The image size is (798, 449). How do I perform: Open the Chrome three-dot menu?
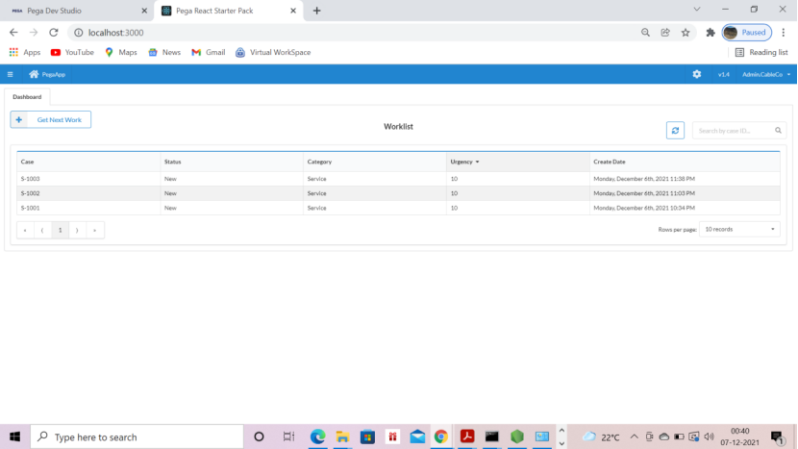(784, 33)
